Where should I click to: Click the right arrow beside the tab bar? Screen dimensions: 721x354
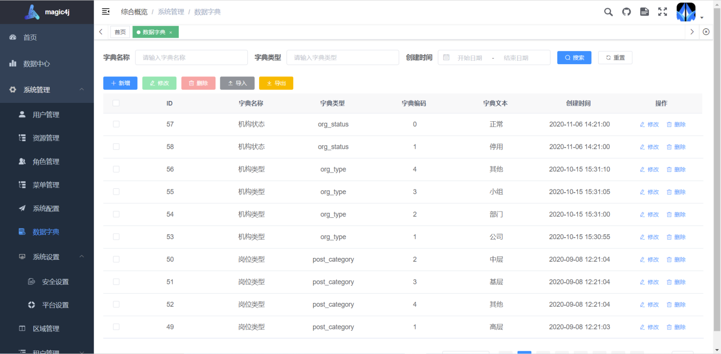pyautogui.click(x=692, y=31)
